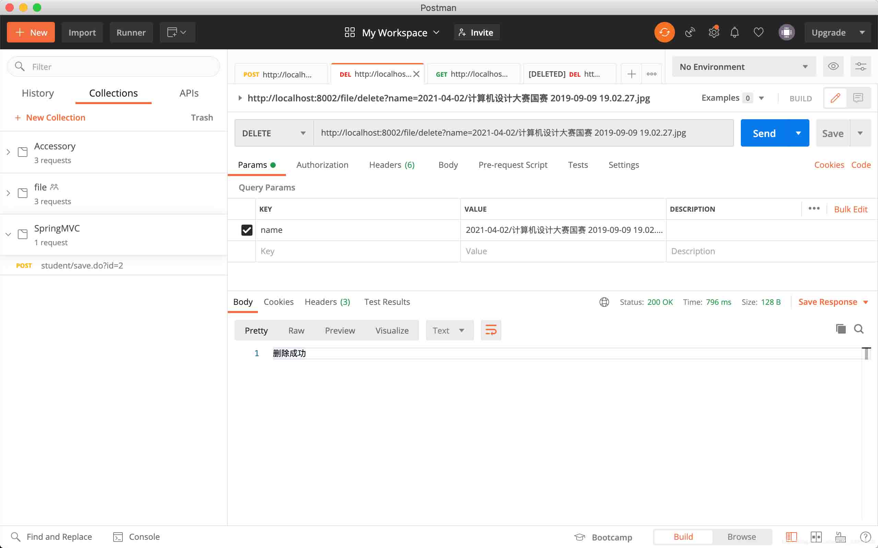This screenshot has height=548, width=878.
Task: Search the response with the magnifier icon
Action: point(859,329)
